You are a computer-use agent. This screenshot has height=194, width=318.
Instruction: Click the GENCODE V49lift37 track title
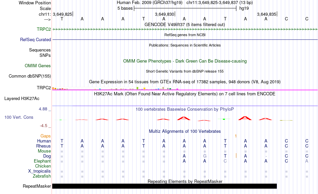185,24
